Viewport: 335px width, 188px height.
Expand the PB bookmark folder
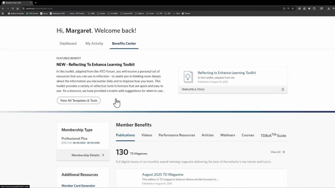(x=159, y=13)
